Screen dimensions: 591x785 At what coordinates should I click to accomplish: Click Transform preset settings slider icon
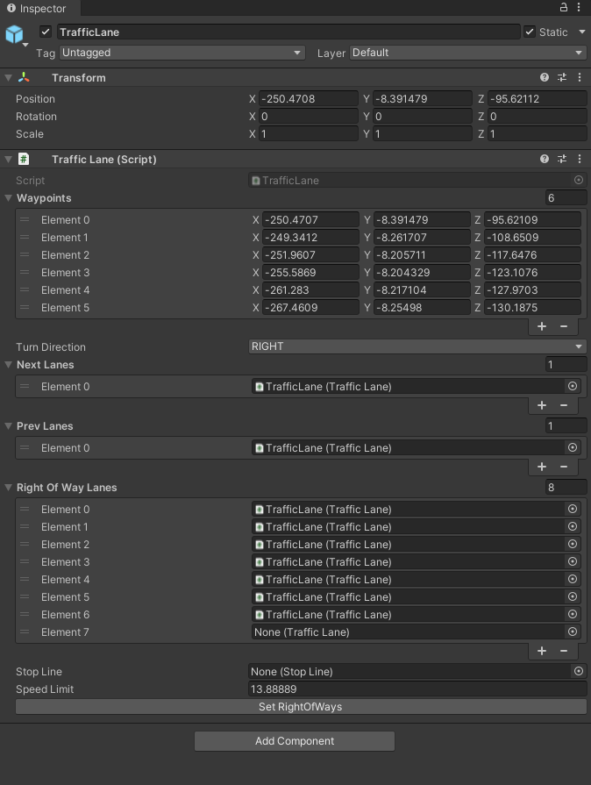coord(562,78)
